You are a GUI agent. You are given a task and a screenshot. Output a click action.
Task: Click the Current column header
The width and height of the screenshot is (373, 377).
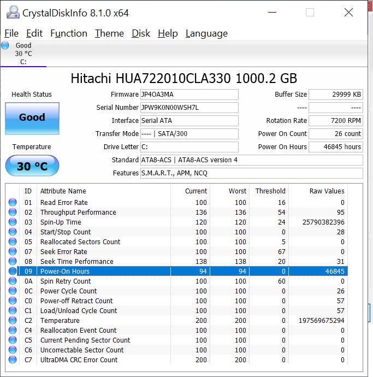click(191, 191)
